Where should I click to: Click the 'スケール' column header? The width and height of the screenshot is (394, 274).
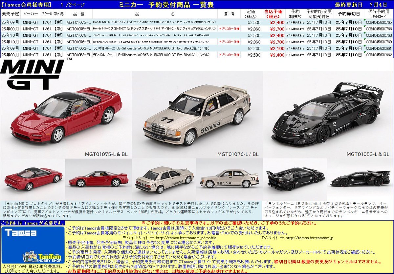pos(47,14)
